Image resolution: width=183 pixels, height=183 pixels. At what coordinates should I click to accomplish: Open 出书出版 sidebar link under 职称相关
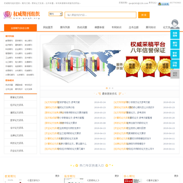[9, 89]
